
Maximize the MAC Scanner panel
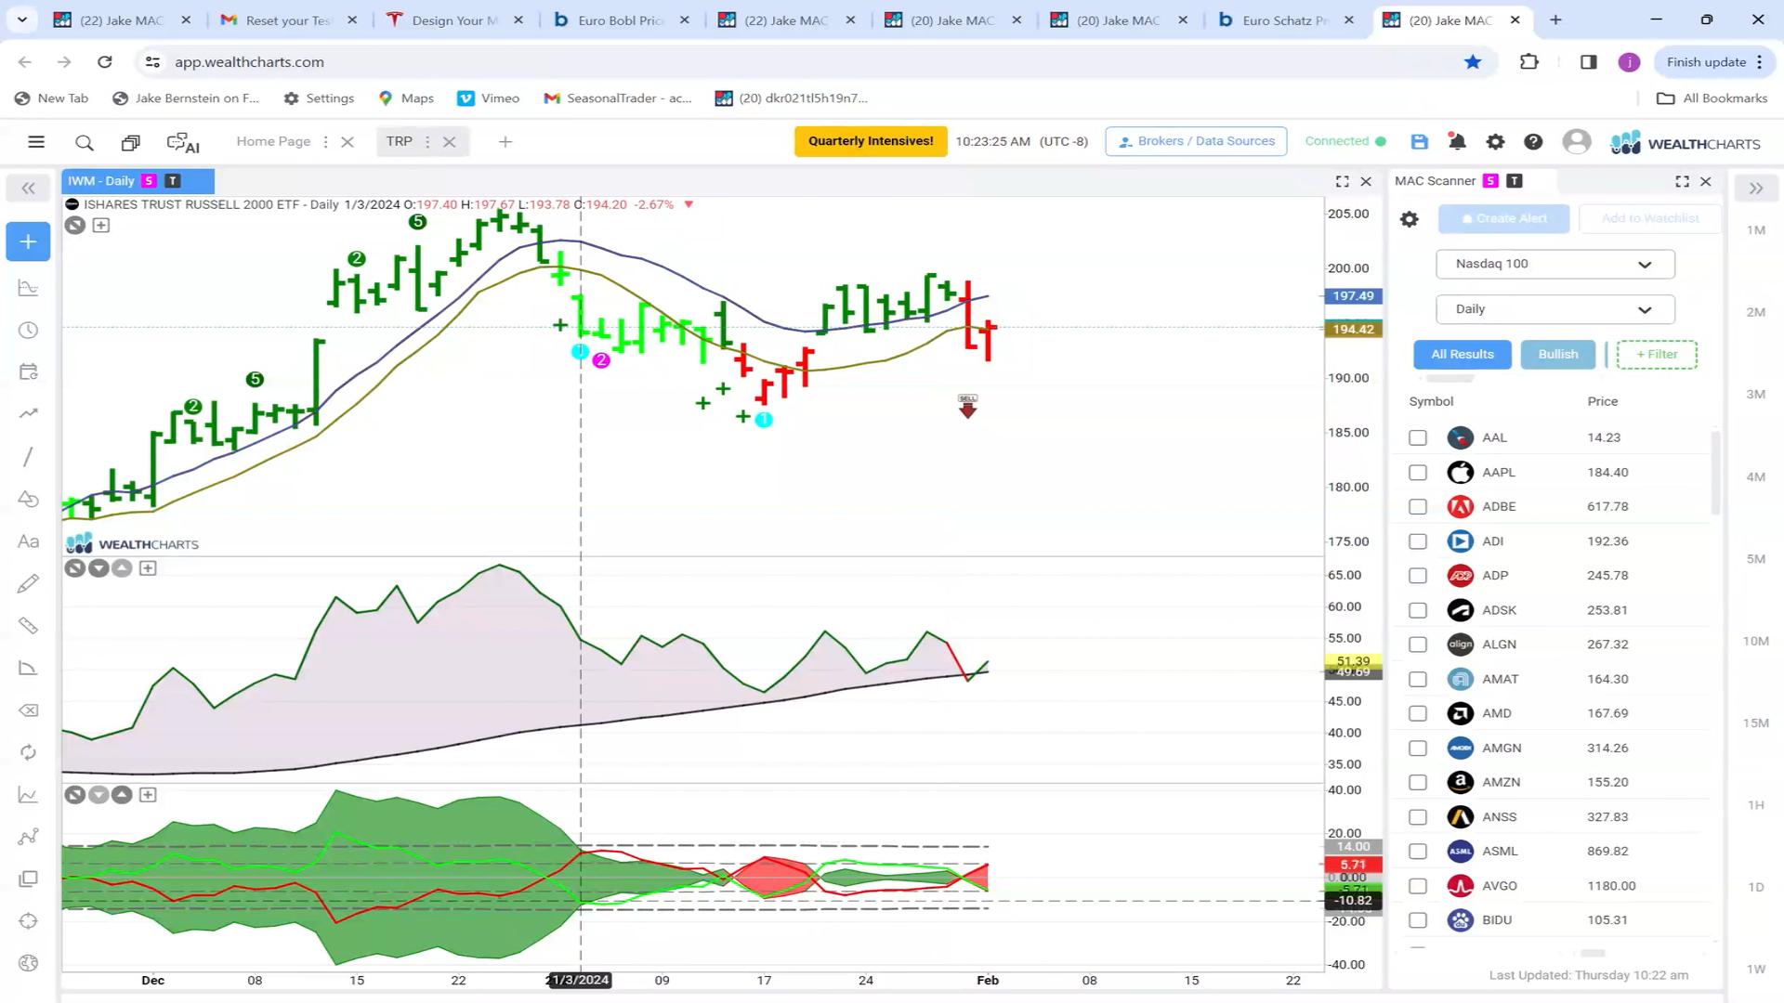click(1683, 181)
